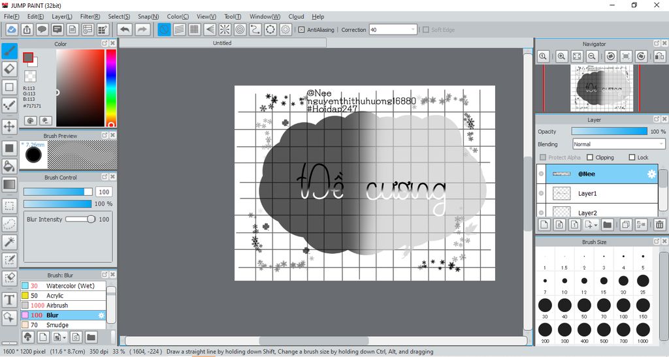
Task: Select Layer1 in layer list
Action: tap(602, 193)
